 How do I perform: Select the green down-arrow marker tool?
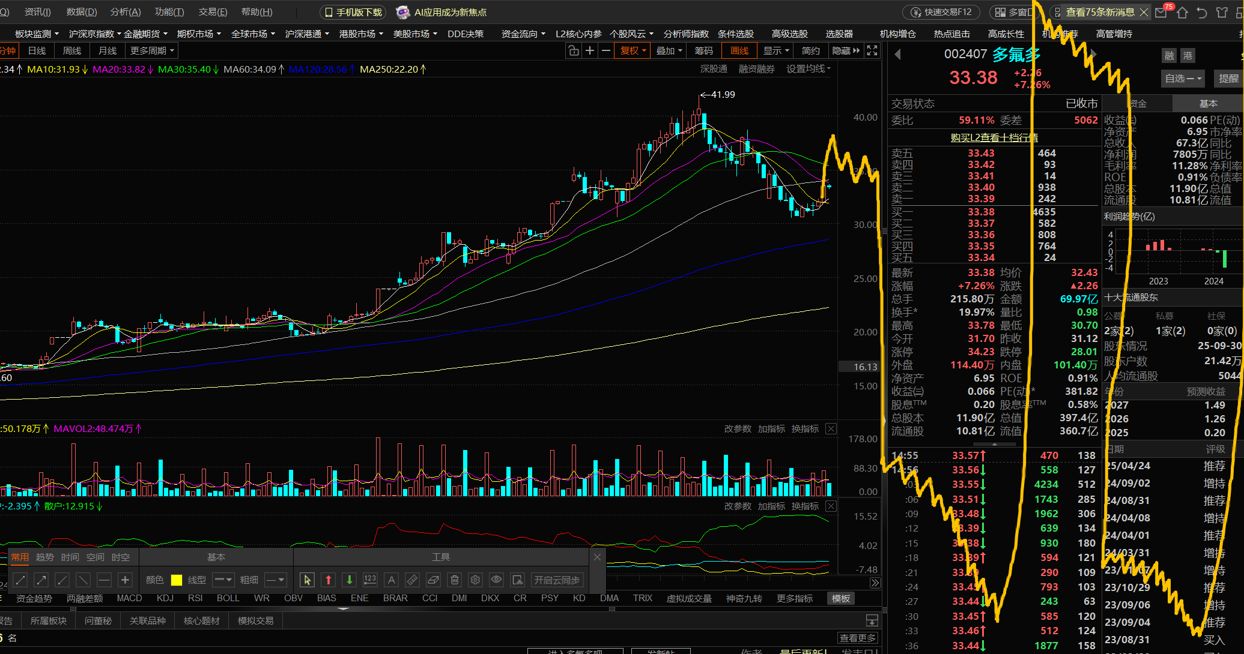[x=349, y=580]
